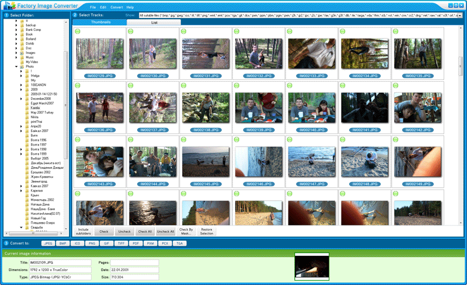Image resolution: width=467 pixels, height=285 pixels.
Task: Open the File menu
Action: point(93,7)
